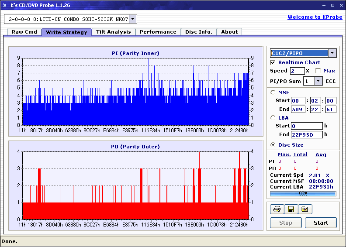346x247 pixels.
Task: Choose the Disc Size radio option
Action: tap(273, 145)
